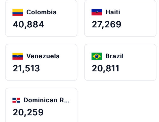
Task: Click the 21,513 value for Venezuela
Action: [26, 68]
